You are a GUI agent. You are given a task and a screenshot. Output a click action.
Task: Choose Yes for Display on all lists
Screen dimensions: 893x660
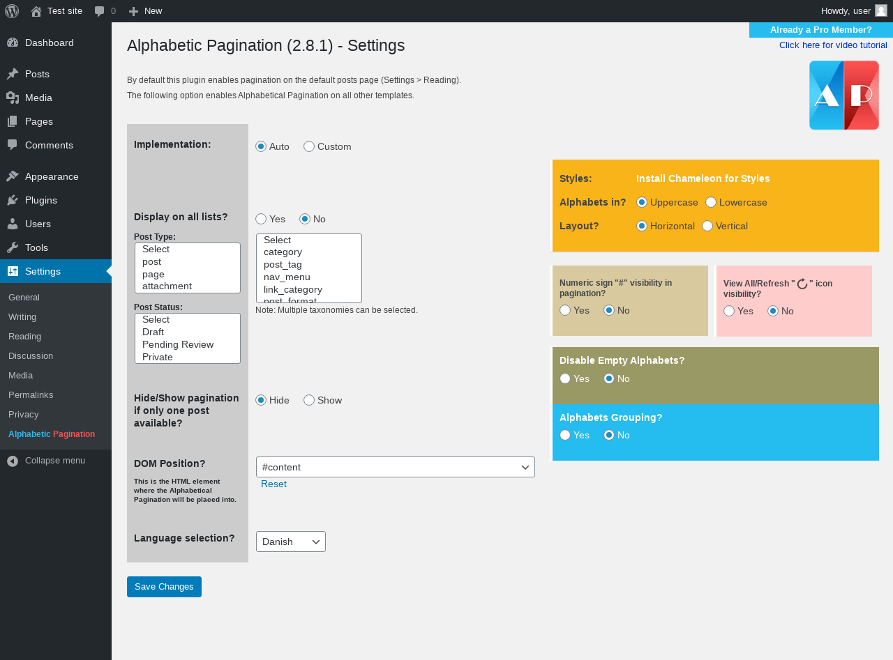click(x=261, y=219)
